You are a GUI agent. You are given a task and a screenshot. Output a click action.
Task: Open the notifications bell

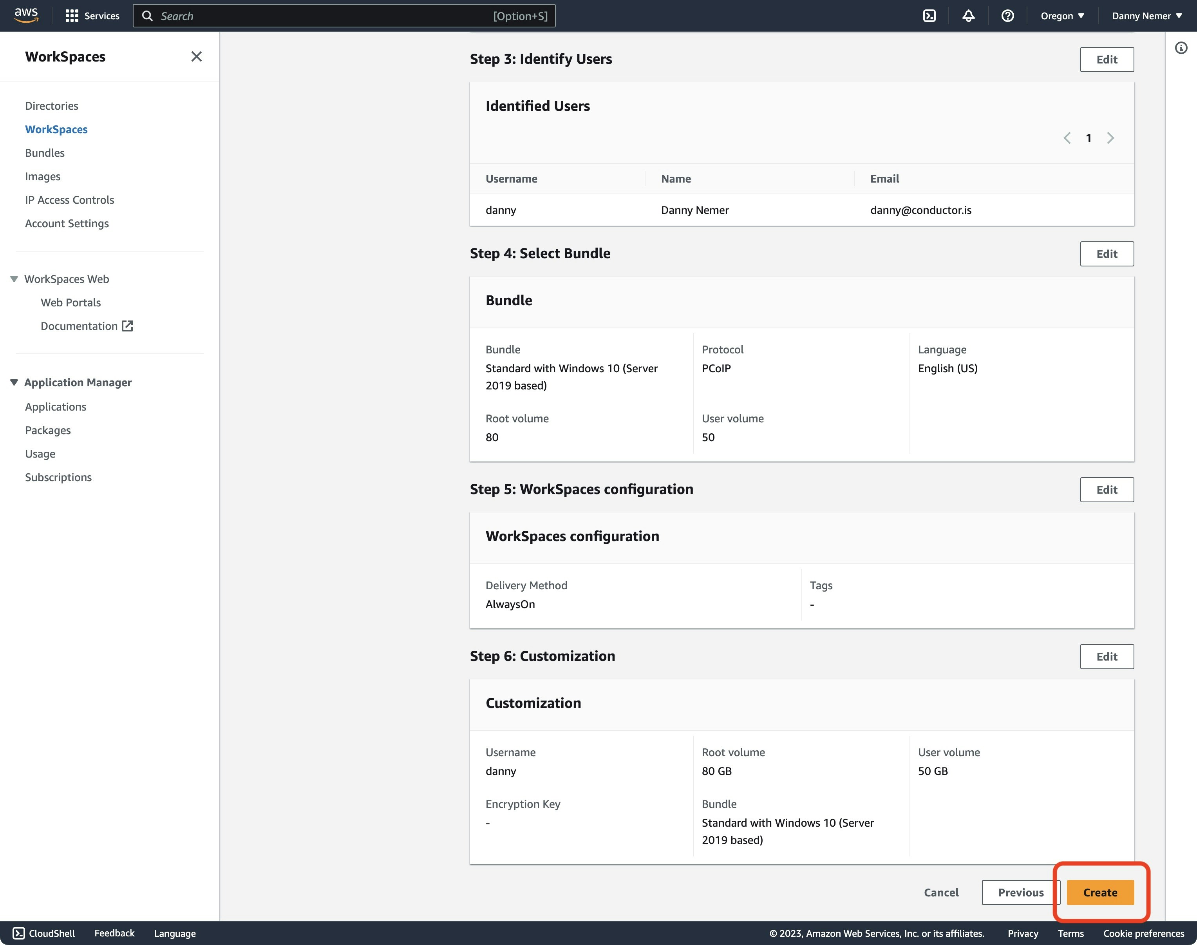pyautogui.click(x=968, y=16)
